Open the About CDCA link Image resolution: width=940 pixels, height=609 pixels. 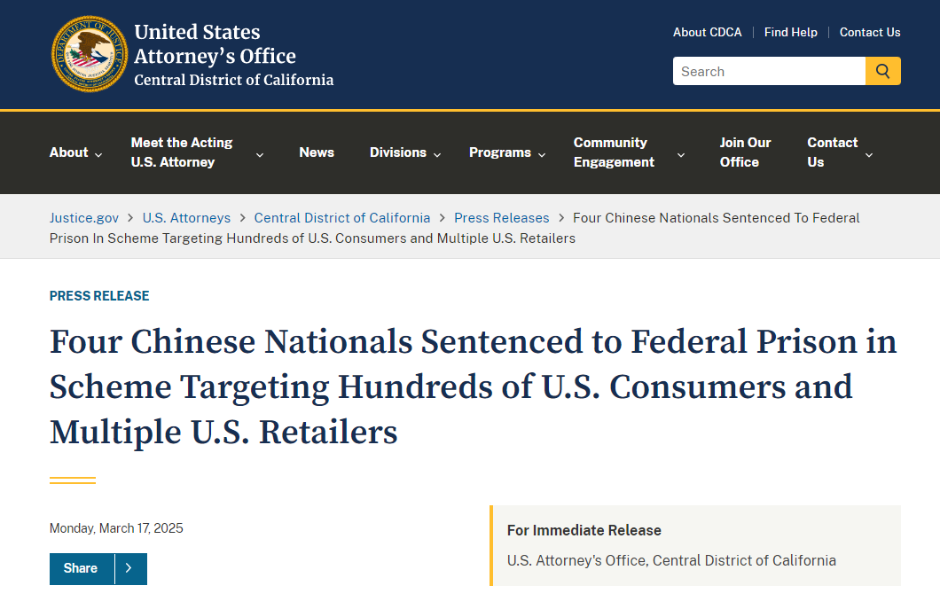pos(707,33)
